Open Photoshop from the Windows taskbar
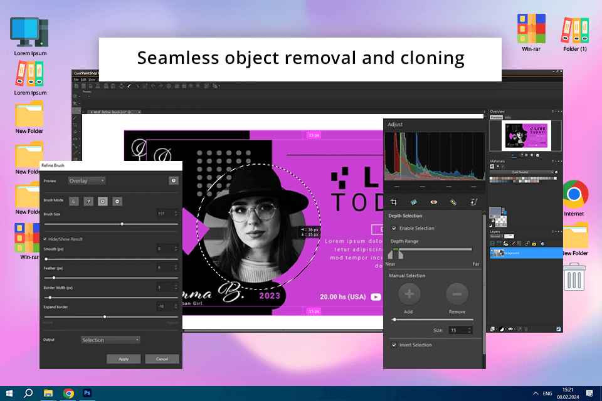 [x=87, y=393]
